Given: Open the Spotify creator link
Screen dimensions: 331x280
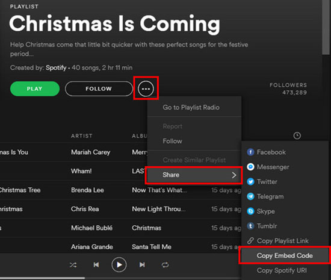Looking at the screenshot, I should click(56, 68).
